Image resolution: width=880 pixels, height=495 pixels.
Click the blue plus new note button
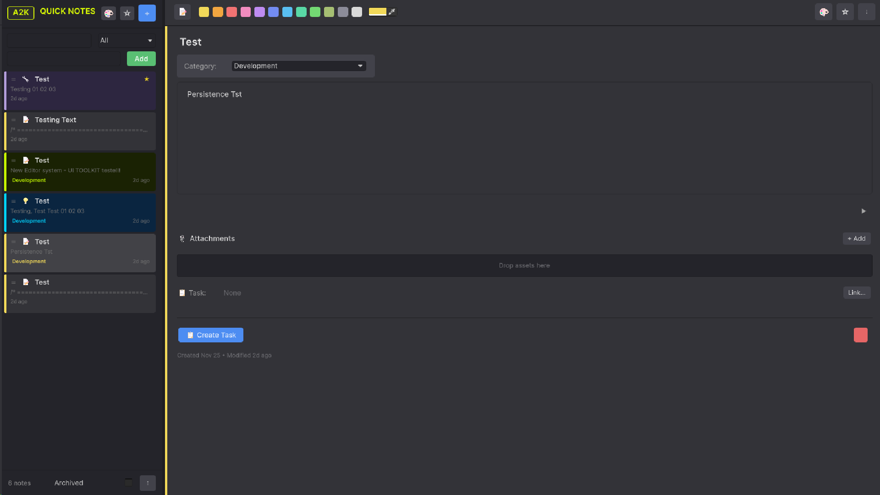tap(147, 13)
